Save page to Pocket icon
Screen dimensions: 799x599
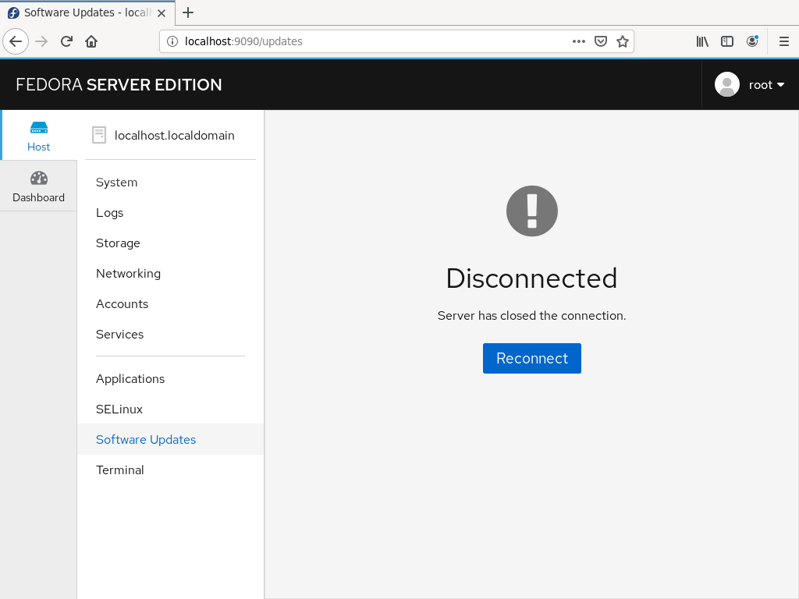[601, 41]
